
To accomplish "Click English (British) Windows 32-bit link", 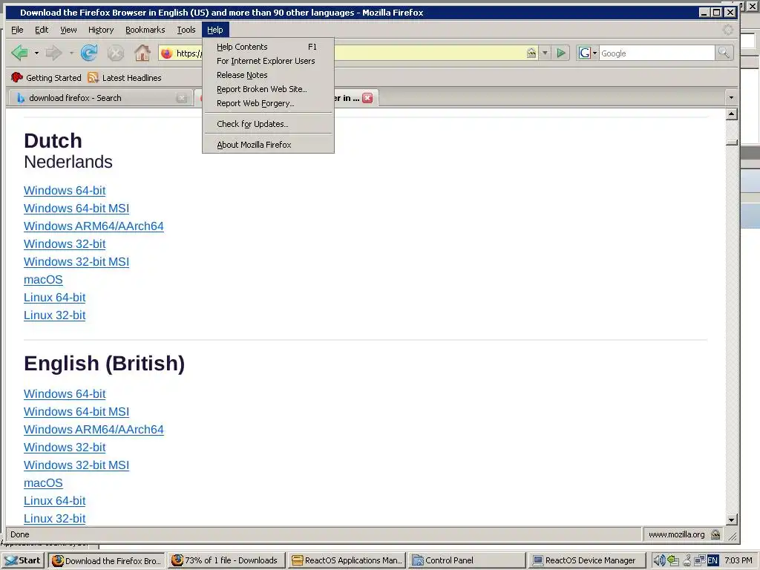I will (x=65, y=448).
